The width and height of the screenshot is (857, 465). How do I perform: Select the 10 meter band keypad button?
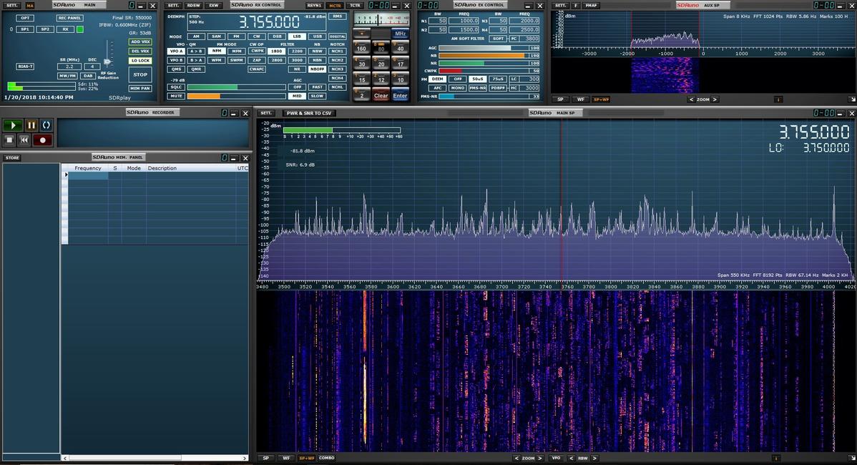(x=400, y=79)
